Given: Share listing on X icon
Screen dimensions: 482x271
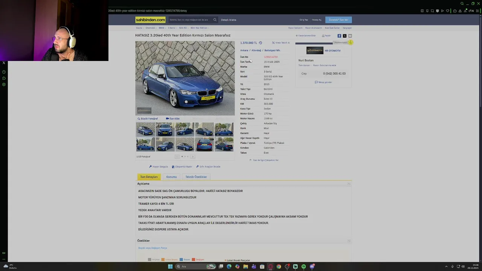Looking at the screenshot, I should coord(345,36).
